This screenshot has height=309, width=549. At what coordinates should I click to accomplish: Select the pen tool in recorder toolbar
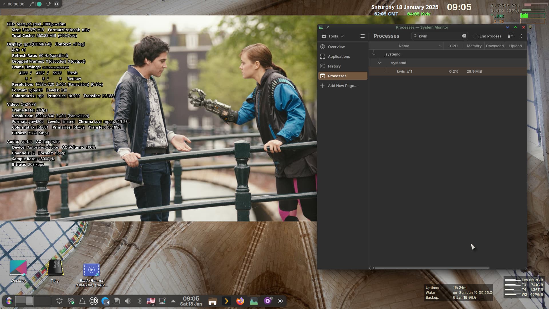pyautogui.click(x=31, y=4)
